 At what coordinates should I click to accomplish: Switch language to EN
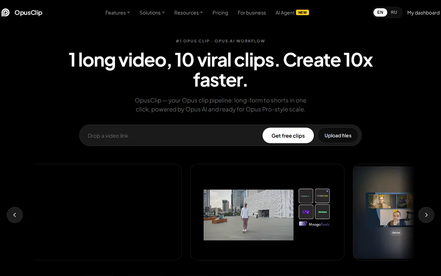tap(380, 12)
